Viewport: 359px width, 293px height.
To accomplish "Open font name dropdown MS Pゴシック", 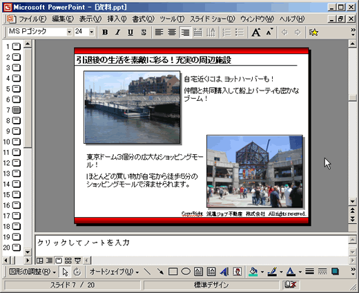I will (69, 32).
